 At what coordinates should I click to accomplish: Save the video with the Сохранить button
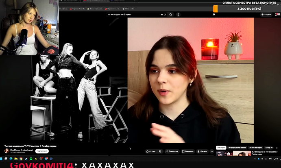[x=187, y=151]
